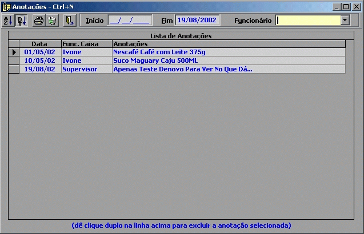
Task: Maximize the Anotações window
Action: click(x=346, y=7)
